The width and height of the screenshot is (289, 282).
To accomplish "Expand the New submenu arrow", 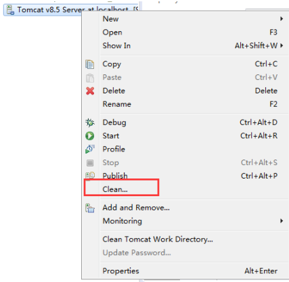I will pyautogui.click(x=282, y=19).
